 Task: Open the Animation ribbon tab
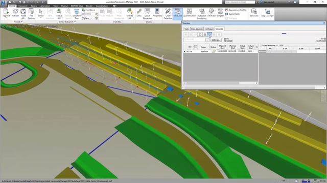point(45,6)
